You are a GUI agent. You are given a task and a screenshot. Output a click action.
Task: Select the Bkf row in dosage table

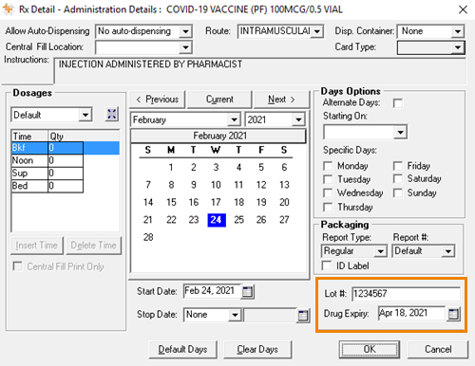click(66, 148)
